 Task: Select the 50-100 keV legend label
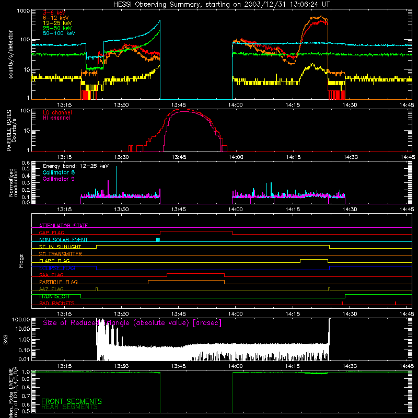59,33
